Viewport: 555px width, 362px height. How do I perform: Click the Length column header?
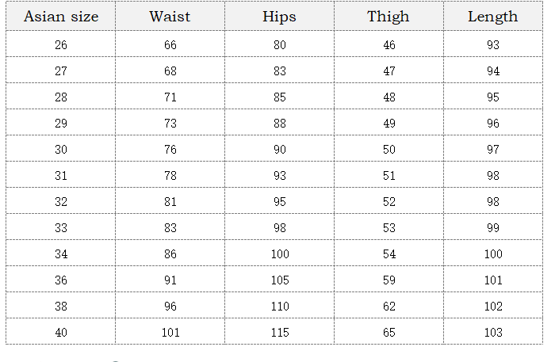[x=492, y=17]
